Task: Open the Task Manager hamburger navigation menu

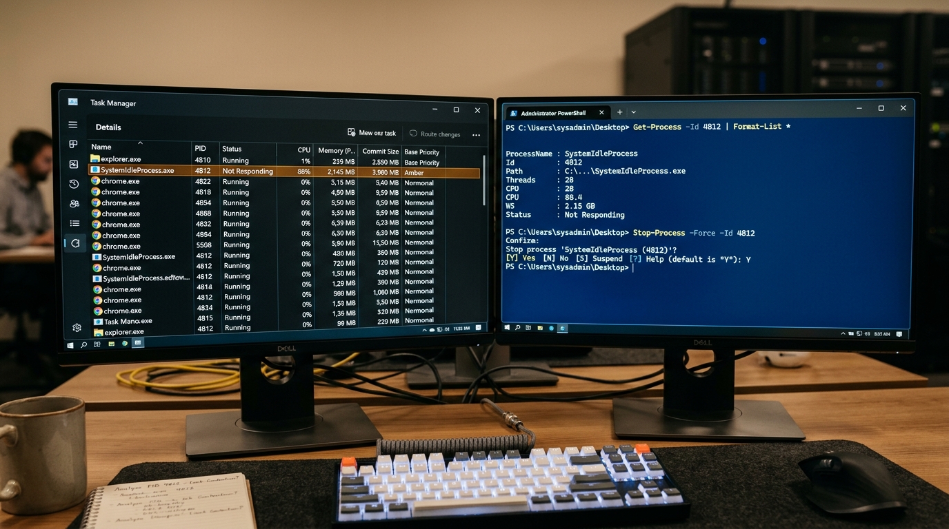Action: pyautogui.click(x=72, y=125)
